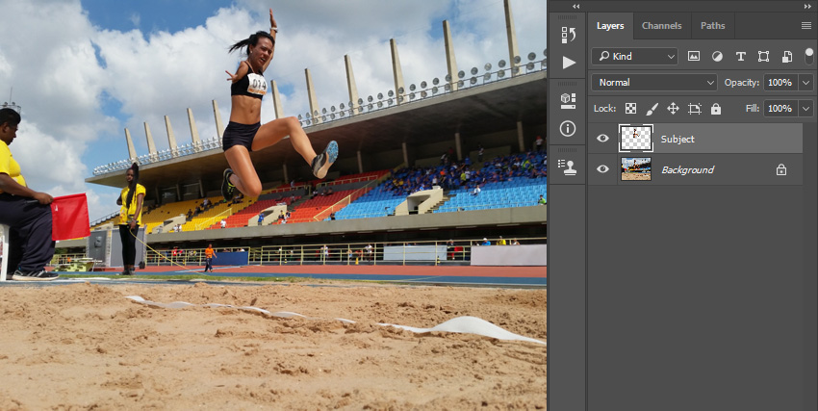Switch to the Channels tab
The image size is (818, 411).
point(661,26)
